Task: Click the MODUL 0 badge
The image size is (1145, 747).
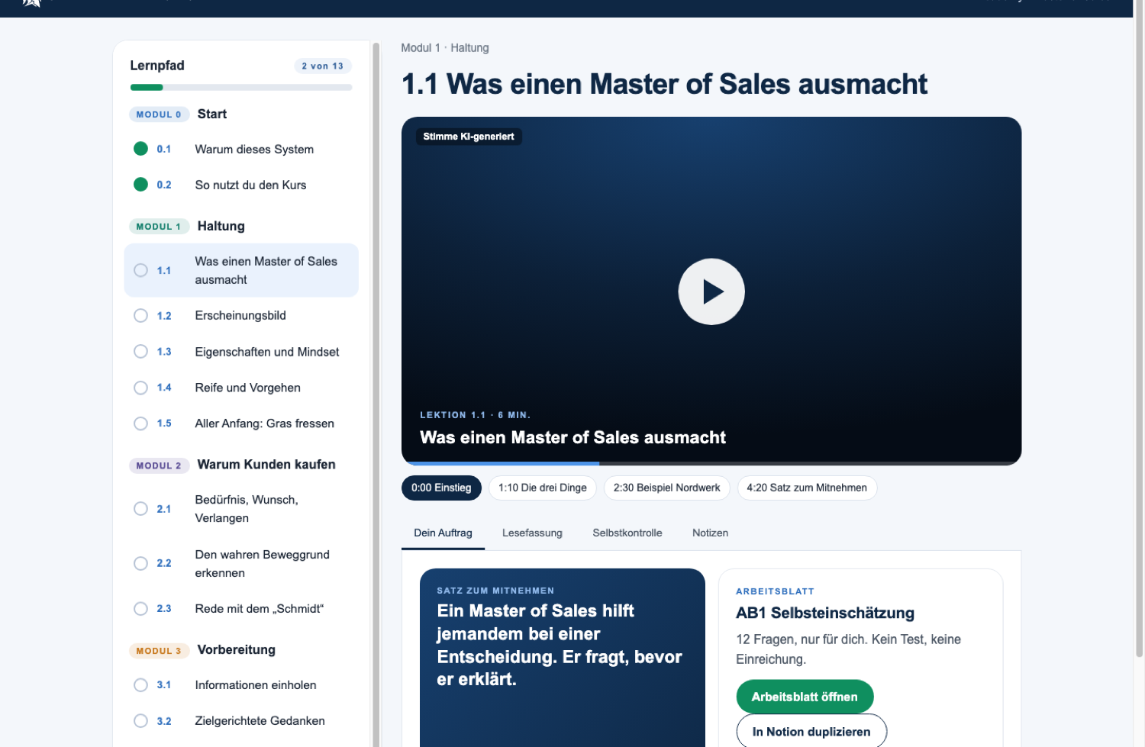Action: (159, 114)
